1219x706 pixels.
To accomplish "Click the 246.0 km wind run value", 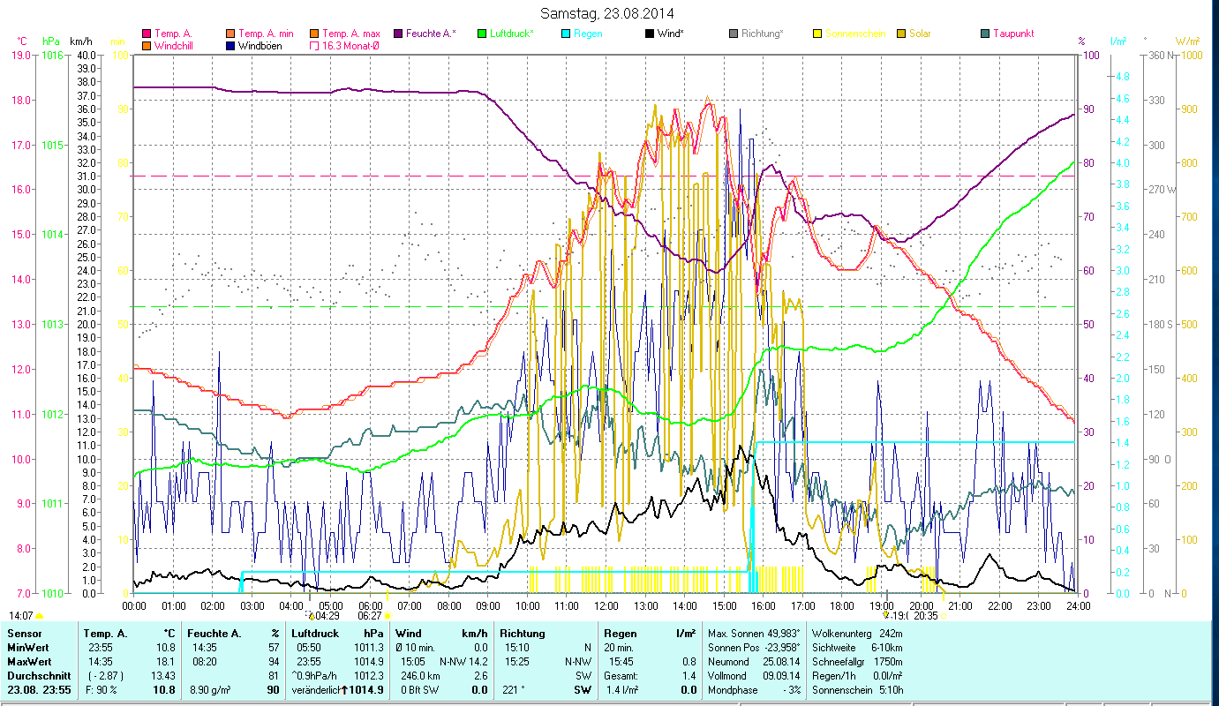I will [420, 676].
